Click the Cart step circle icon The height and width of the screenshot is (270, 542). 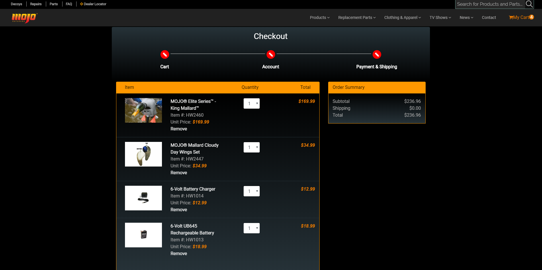pyautogui.click(x=165, y=54)
